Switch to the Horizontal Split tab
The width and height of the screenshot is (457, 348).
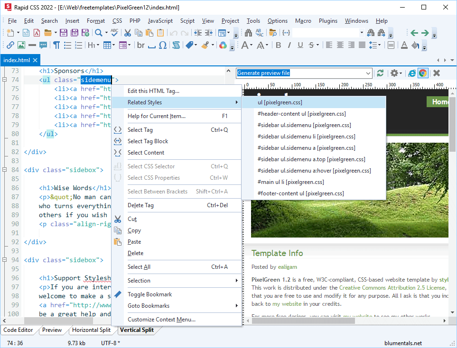tap(91, 330)
